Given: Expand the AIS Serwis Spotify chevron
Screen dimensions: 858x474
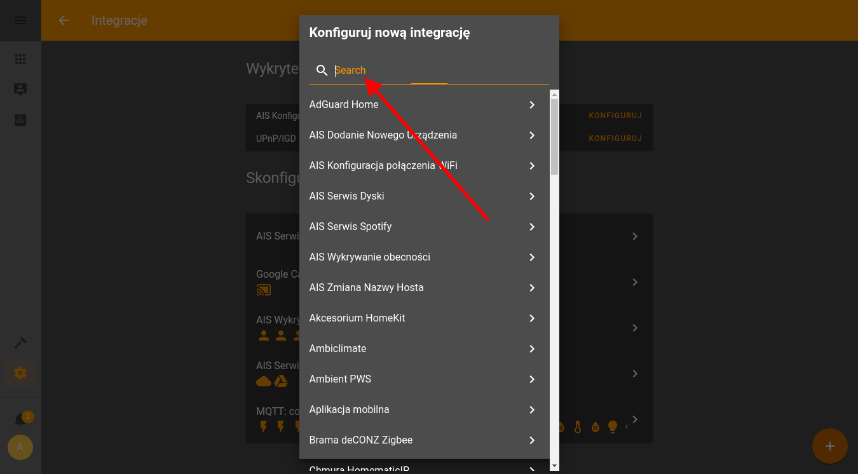Looking at the screenshot, I should pyautogui.click(x=532, y=227).
